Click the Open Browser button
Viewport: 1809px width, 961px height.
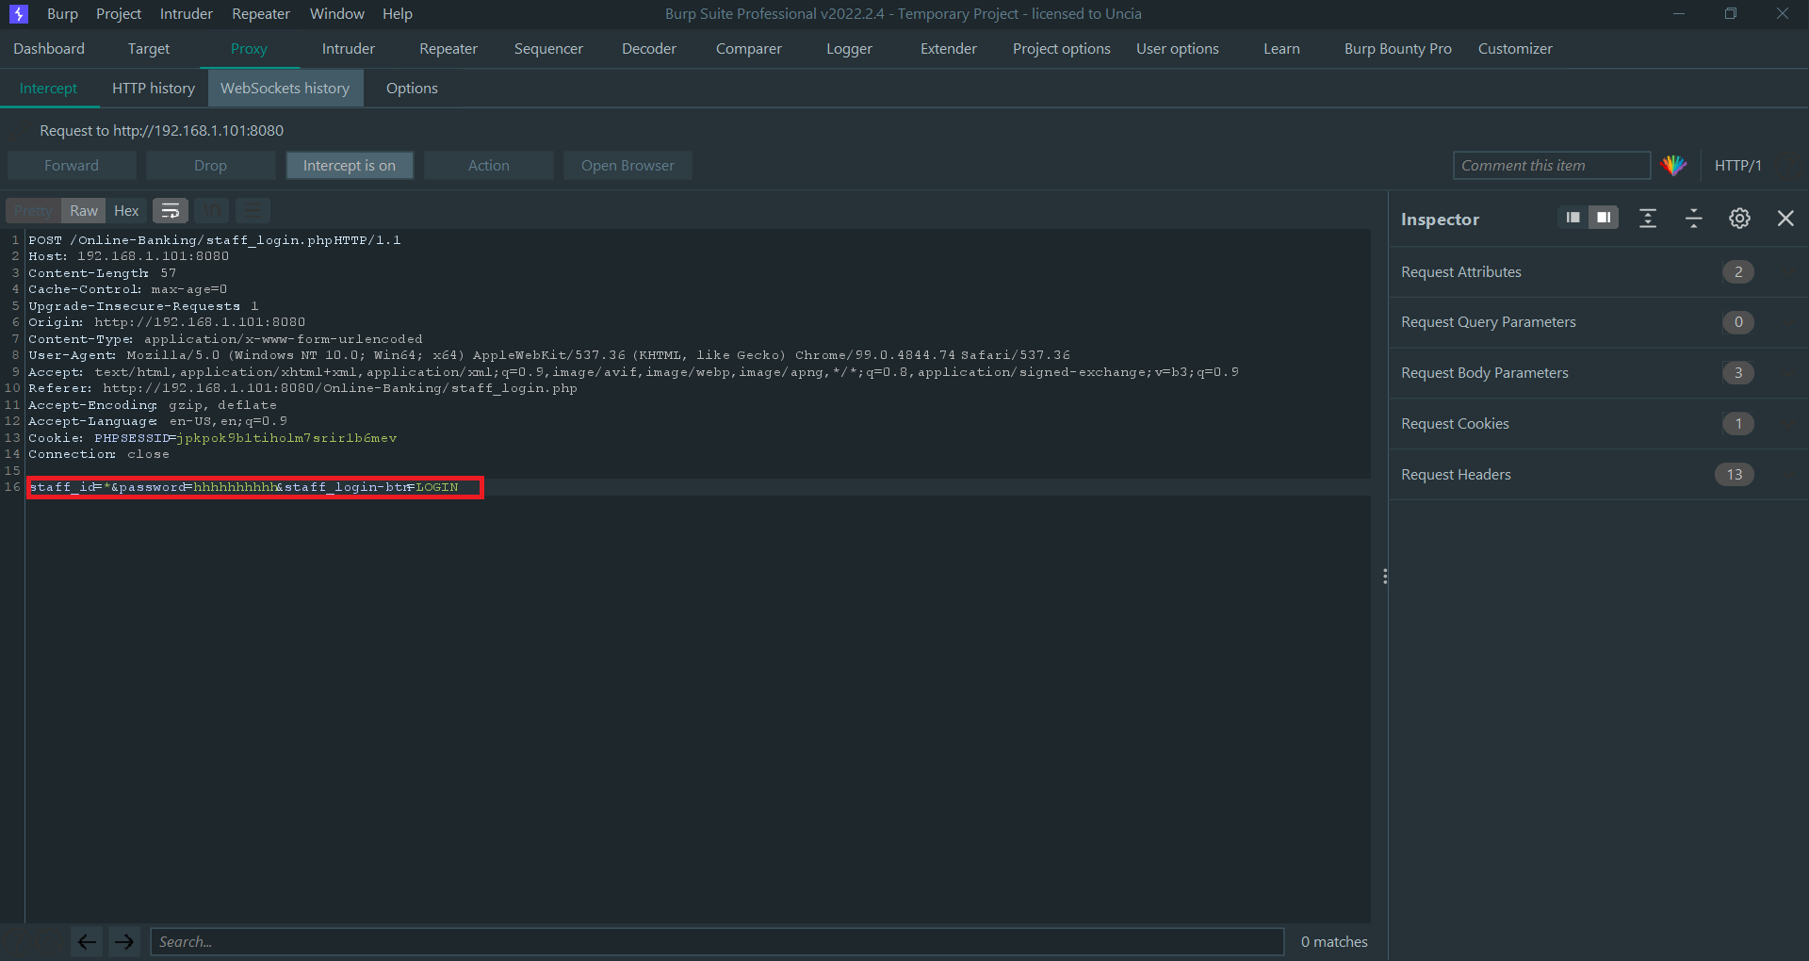coord(627,166)
